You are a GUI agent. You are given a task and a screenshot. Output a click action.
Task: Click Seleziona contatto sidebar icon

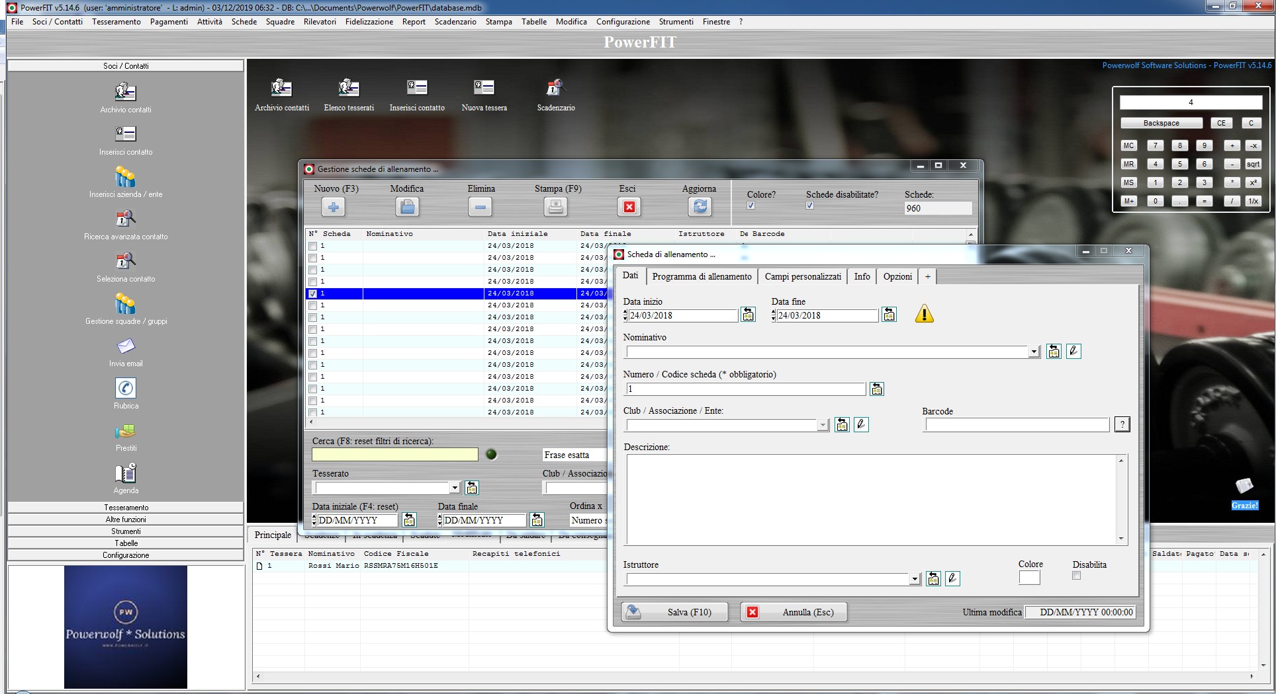(126, 261)
